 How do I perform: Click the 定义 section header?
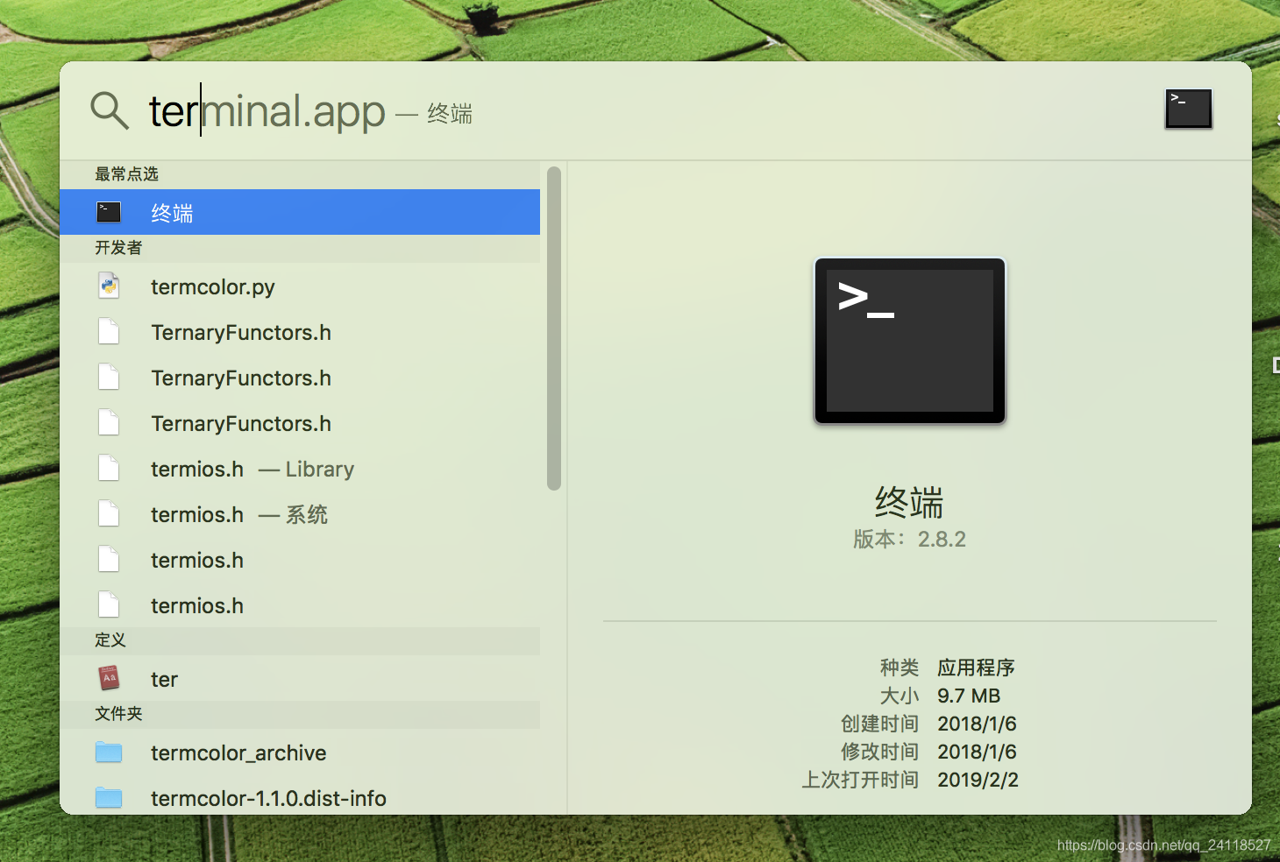110,640
